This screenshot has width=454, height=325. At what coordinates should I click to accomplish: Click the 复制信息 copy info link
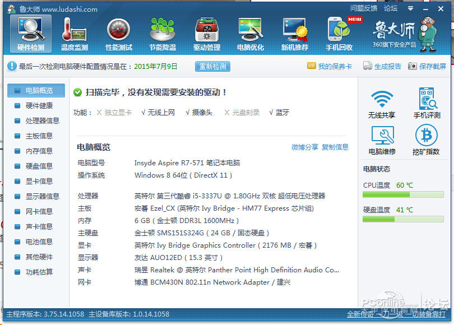coord(335,147)
